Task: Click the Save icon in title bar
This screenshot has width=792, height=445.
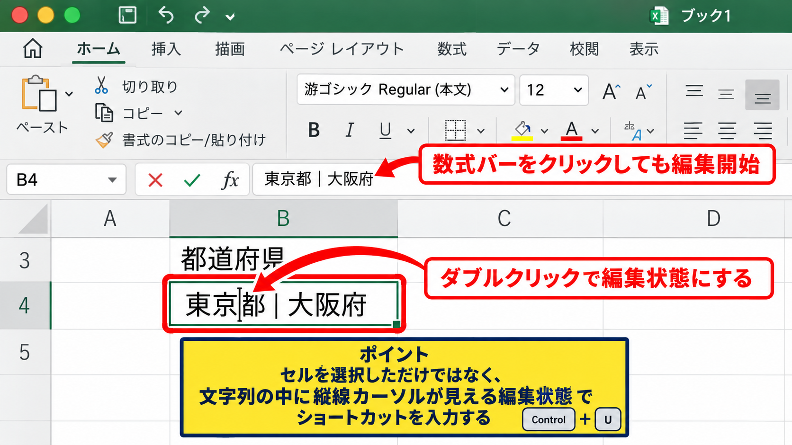Action: [127, 15]
